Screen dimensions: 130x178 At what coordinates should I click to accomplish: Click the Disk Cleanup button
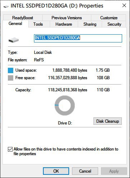click(107, 121)
